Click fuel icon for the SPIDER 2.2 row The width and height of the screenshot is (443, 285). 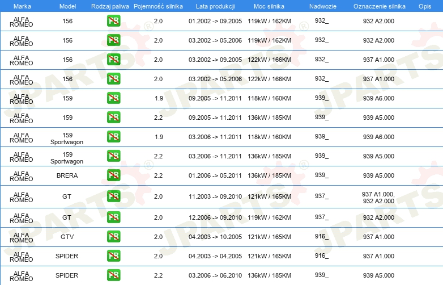pos(113,275)
